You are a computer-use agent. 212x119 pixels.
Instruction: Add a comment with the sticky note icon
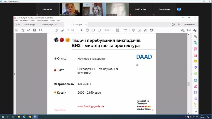(x=134, y=30)
